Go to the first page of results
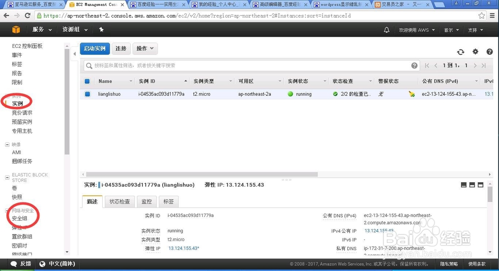 [427, 65]
